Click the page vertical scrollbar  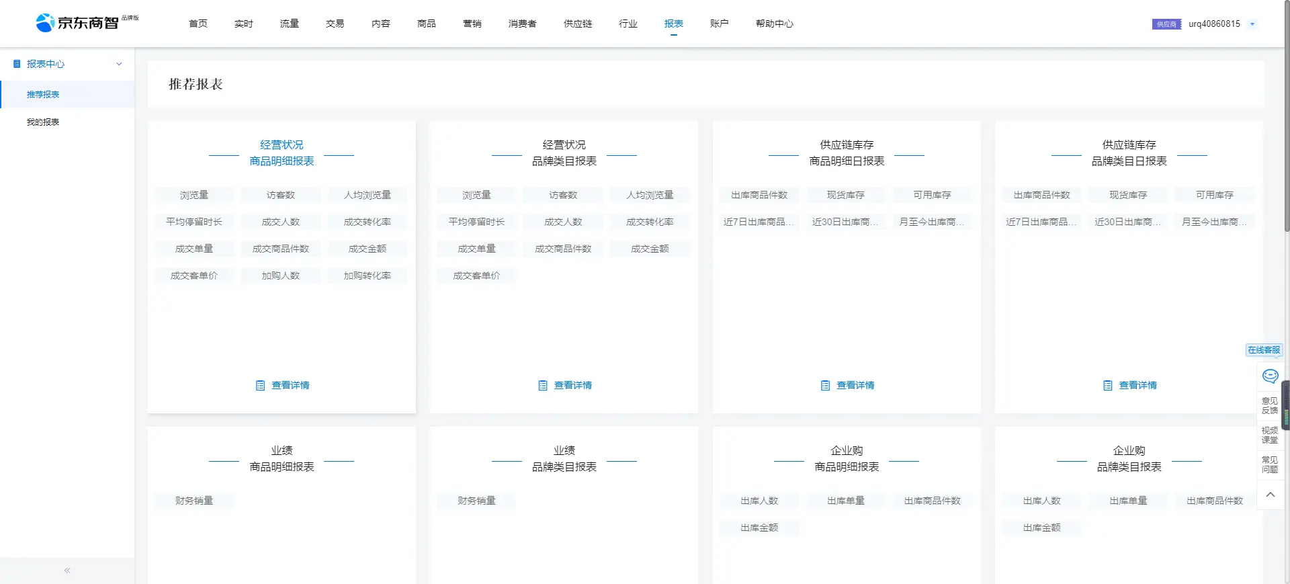coord(1286,134)
